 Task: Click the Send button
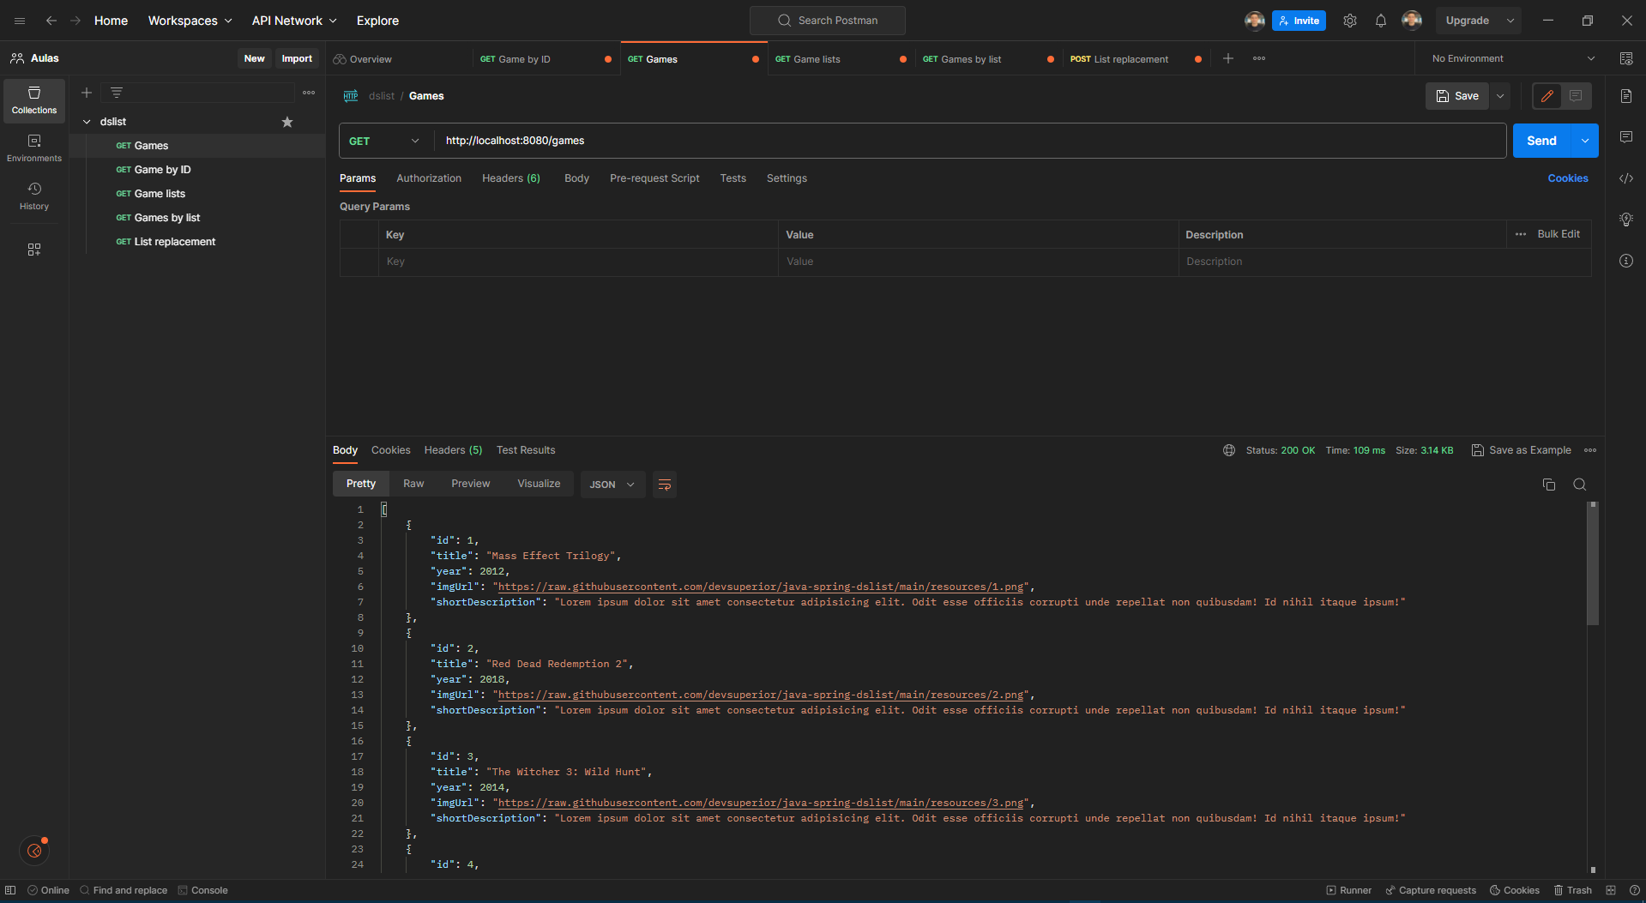[x=1540, y=140]
